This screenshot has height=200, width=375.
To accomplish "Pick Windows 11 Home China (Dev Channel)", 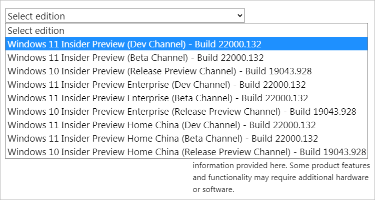I will click(x=186, y=125).
